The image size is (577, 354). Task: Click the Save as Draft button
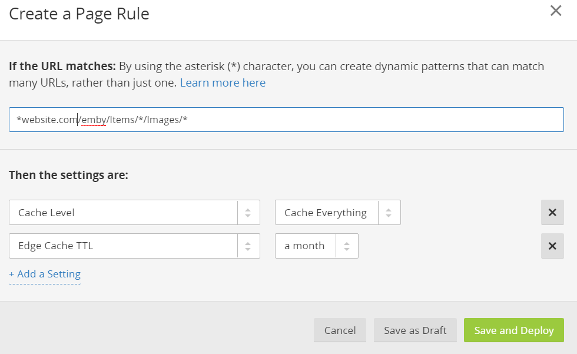point(415,330)
